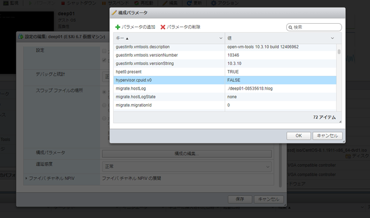Select the migrate.hostLogState row
This screenshot has width=370, height=218.
click(x=225, y=97)
